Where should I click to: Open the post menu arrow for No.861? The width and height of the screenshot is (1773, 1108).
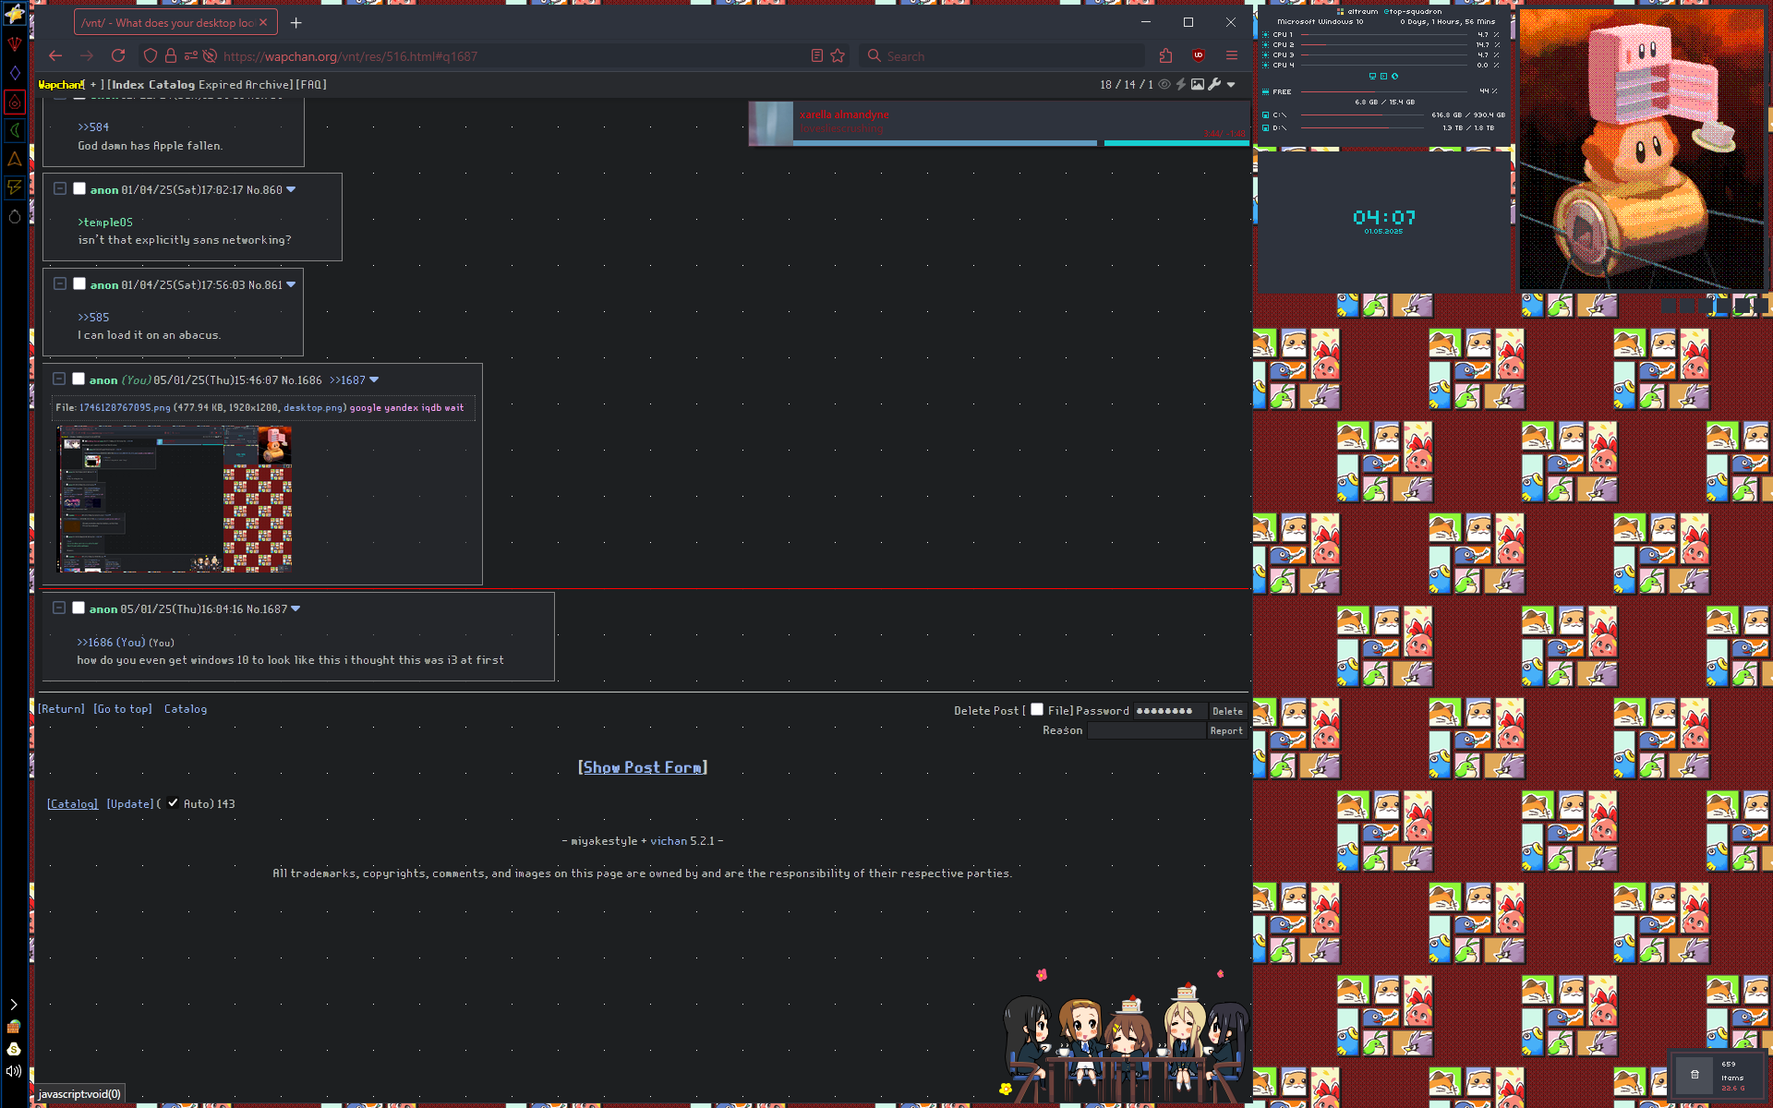pyautogui.click(x=291, y=284)
